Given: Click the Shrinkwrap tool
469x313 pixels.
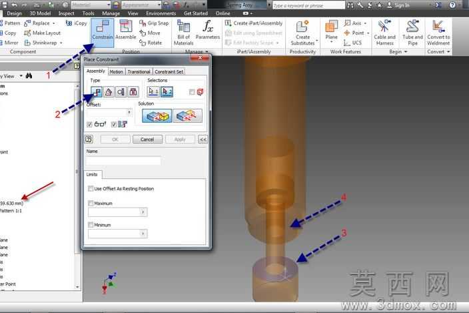Looking at the screenshot, I should point(41,43).
